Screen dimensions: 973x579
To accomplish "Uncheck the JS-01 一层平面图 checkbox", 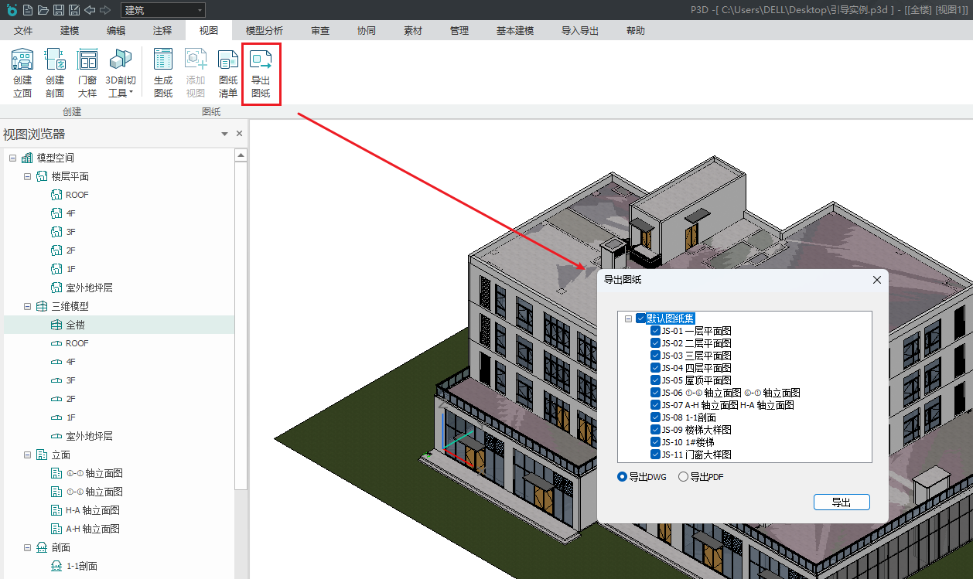I will tap(656, 331).
